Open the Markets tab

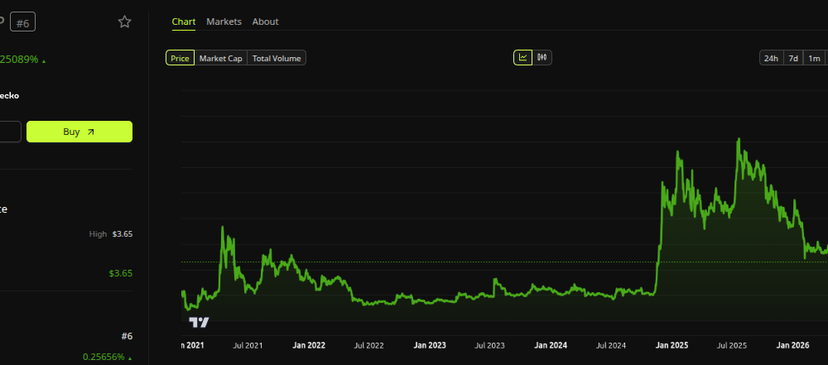coord(224,22)
